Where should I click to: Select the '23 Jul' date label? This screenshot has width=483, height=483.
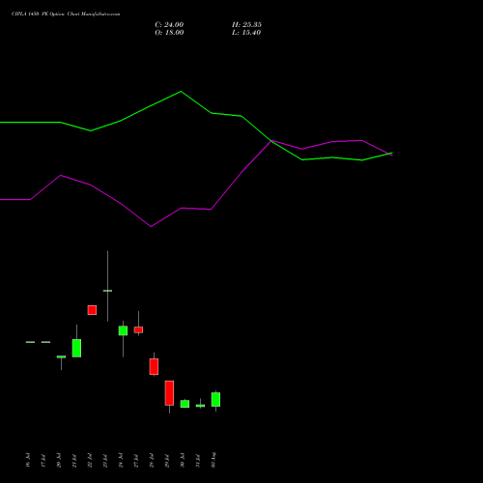tap(105, 460)
